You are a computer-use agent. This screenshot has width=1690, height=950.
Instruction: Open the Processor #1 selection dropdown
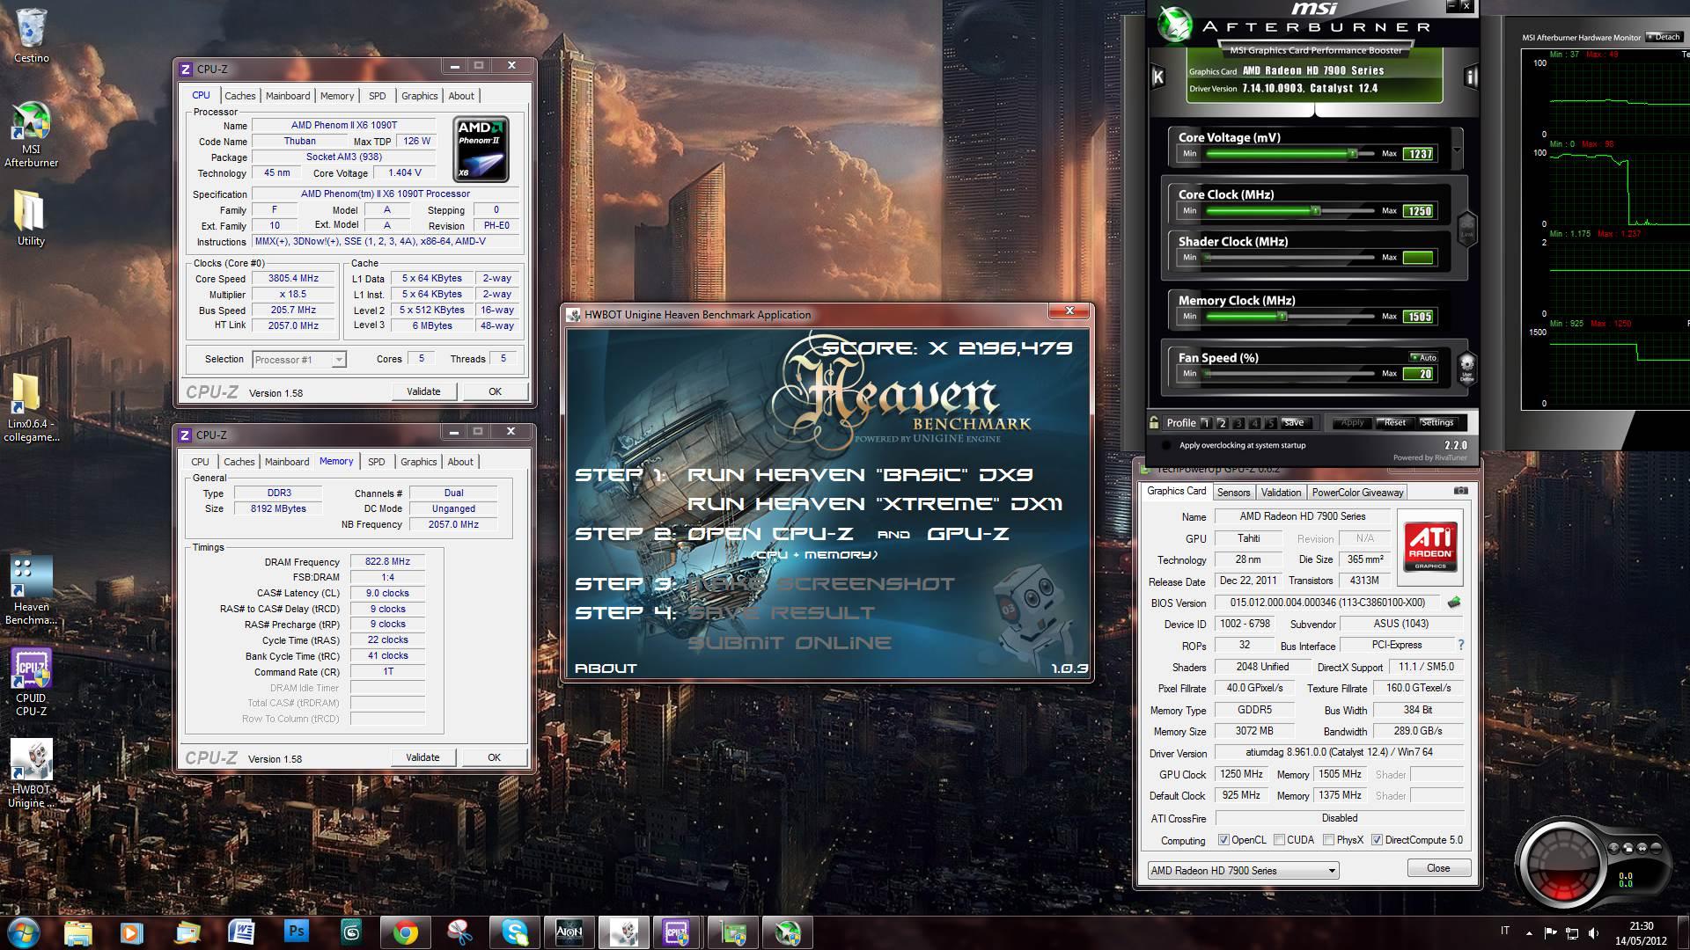point(298,359)
